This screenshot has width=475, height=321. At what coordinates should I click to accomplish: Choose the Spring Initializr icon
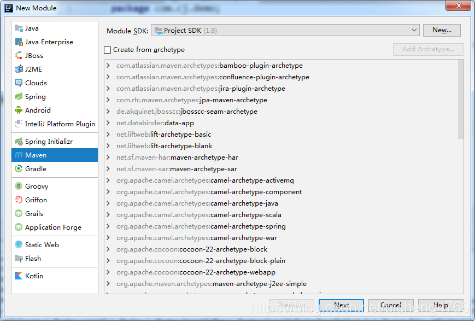coord(19,142)
